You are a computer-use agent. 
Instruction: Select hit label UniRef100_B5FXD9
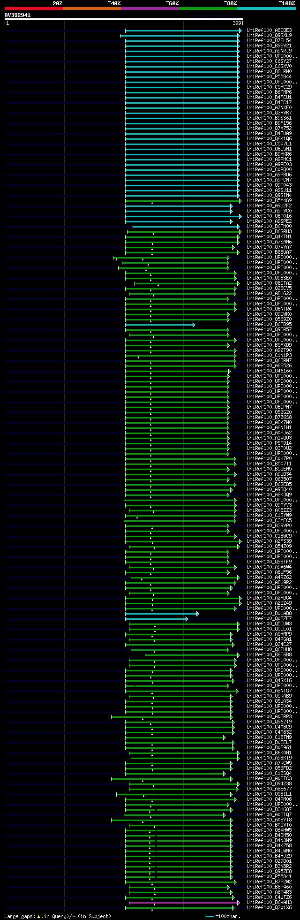(269, 345)
